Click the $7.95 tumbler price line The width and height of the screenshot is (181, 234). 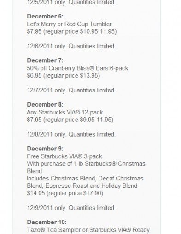coord(72,31)
